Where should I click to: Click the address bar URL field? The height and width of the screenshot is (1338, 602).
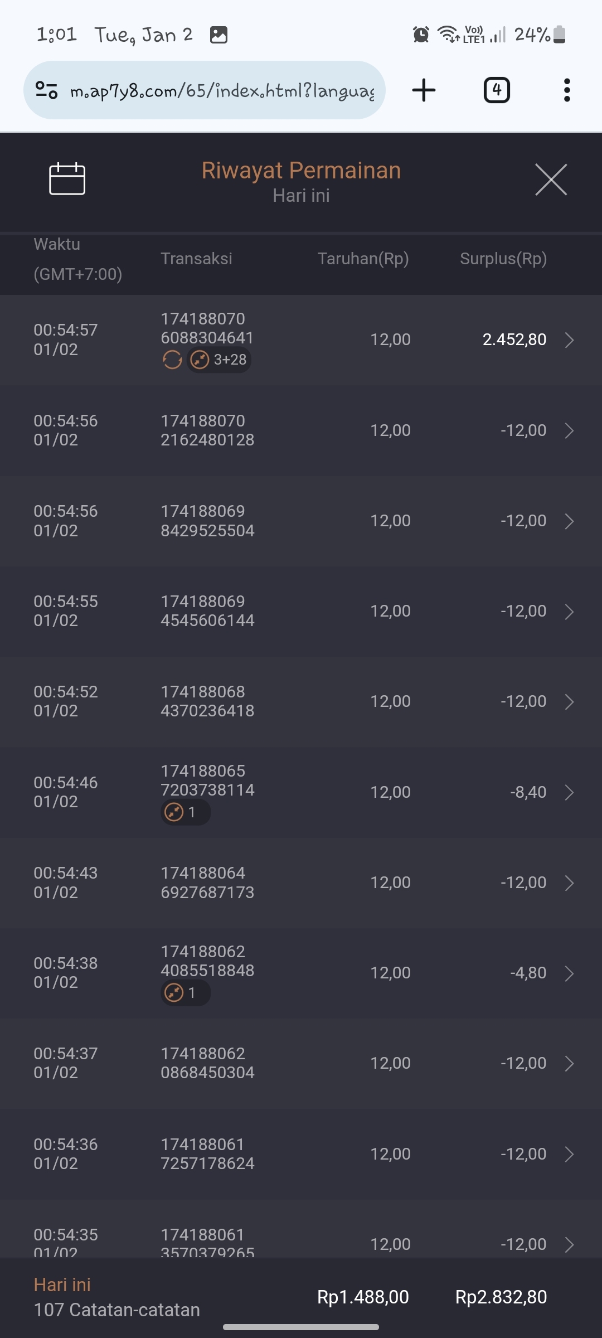(222, 90)
